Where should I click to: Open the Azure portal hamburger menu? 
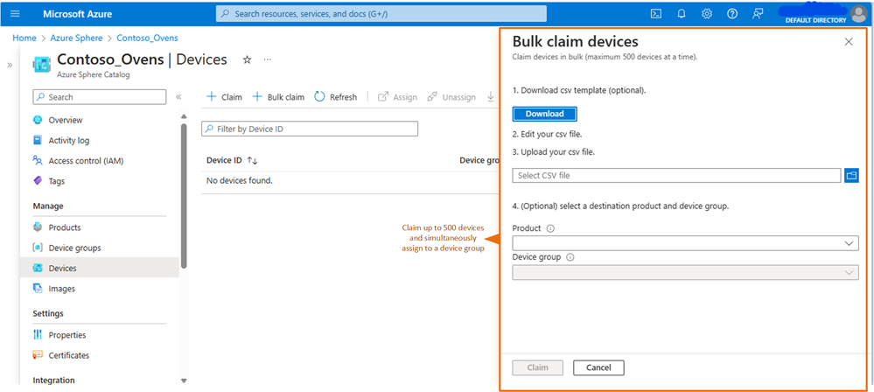tap(15, 14)
